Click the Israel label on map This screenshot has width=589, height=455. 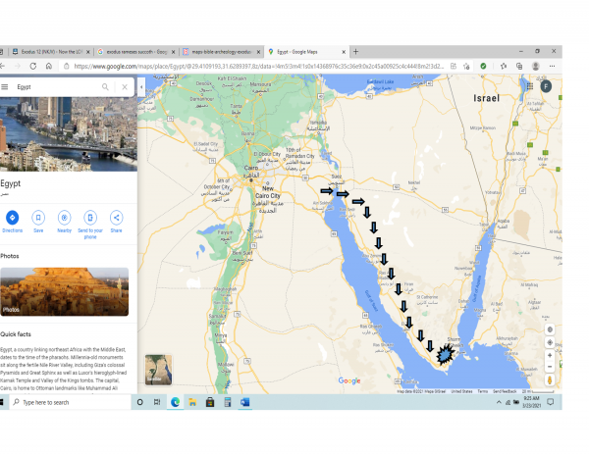click(487, 98)
